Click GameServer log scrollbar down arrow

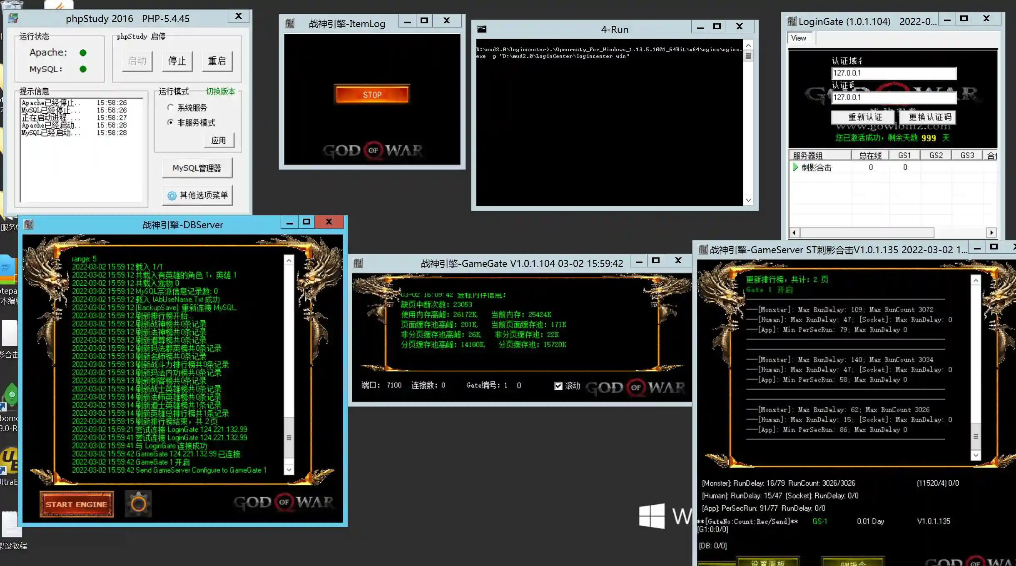coord(976,455)
